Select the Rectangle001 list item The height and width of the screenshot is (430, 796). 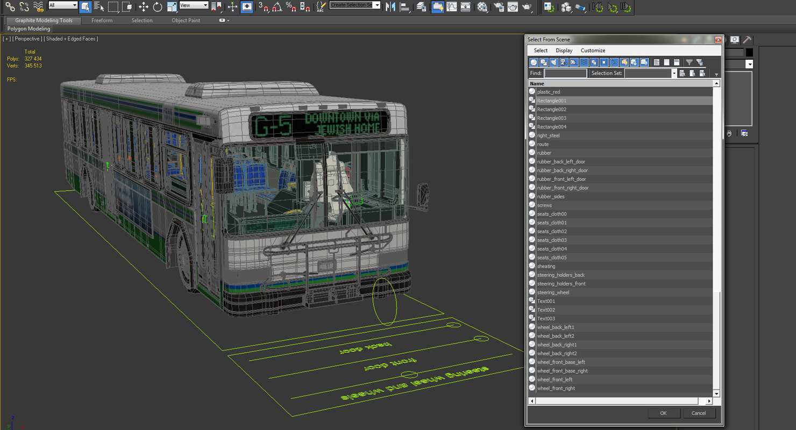[621, 101]
